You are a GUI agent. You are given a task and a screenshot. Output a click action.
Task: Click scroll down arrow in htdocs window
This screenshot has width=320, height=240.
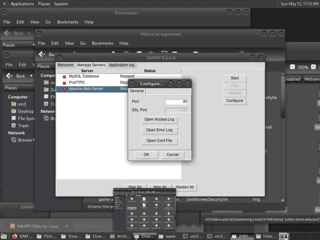(283, 200)
